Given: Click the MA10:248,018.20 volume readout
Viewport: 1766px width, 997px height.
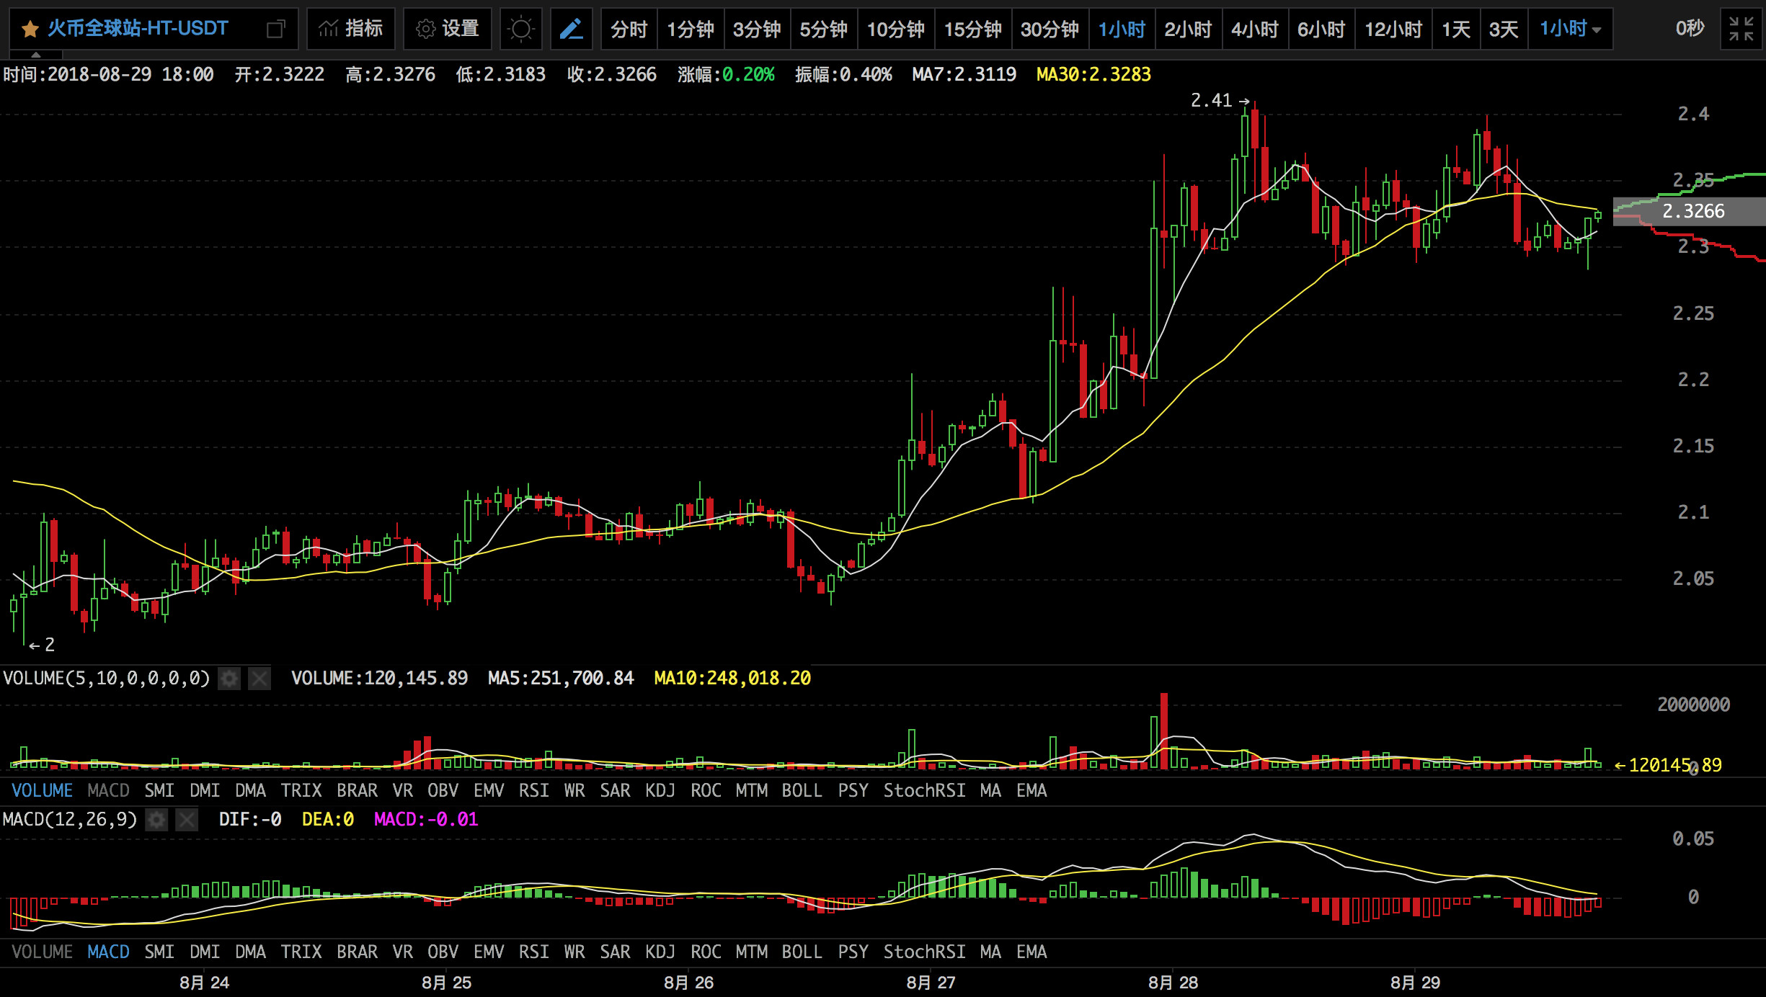Looking at the screenshot, I should pos(732,678).
